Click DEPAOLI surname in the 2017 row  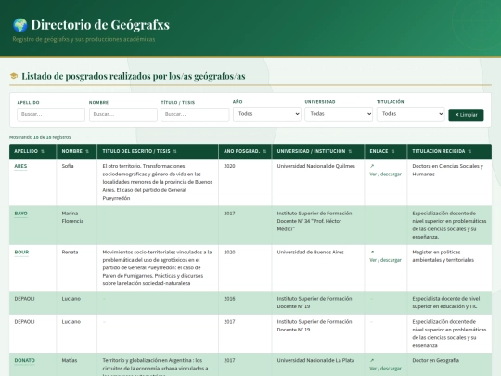(24, 322)
